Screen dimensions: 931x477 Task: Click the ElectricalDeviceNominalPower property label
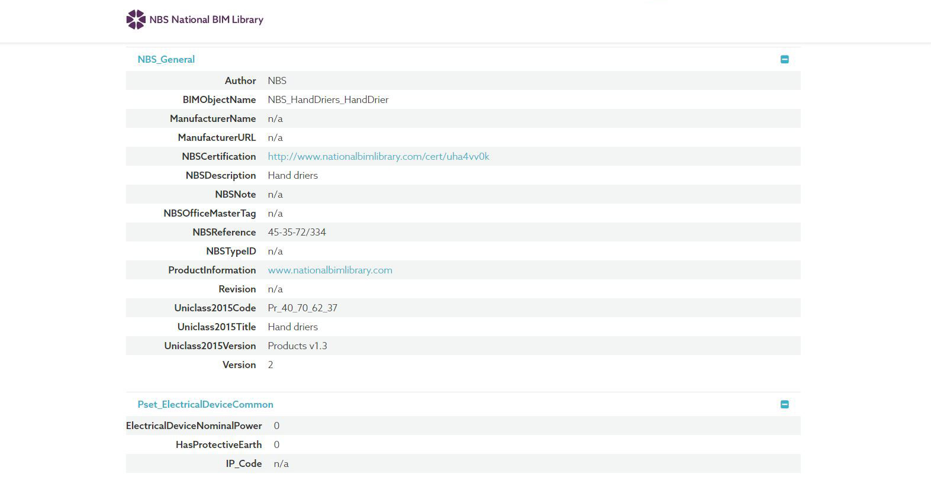coord(194,426)
